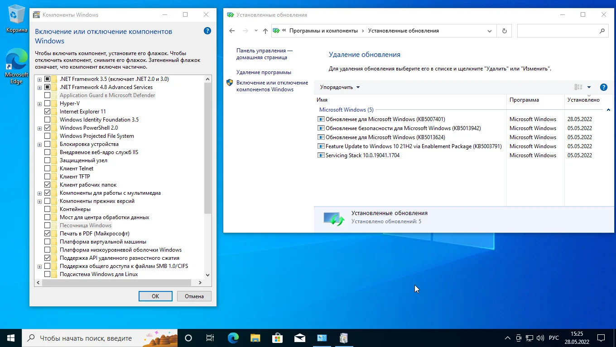This screenshot has width=616, height=347.
Task: Enable Подсистема Windows для Linux checkbox
Action: [48, 274]
